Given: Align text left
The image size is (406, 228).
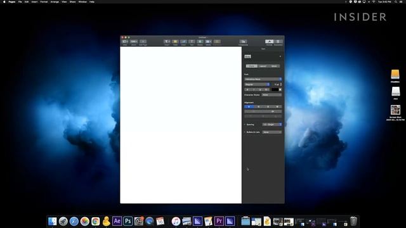Looking at the screenshot, I should click(x=249, y=107).
